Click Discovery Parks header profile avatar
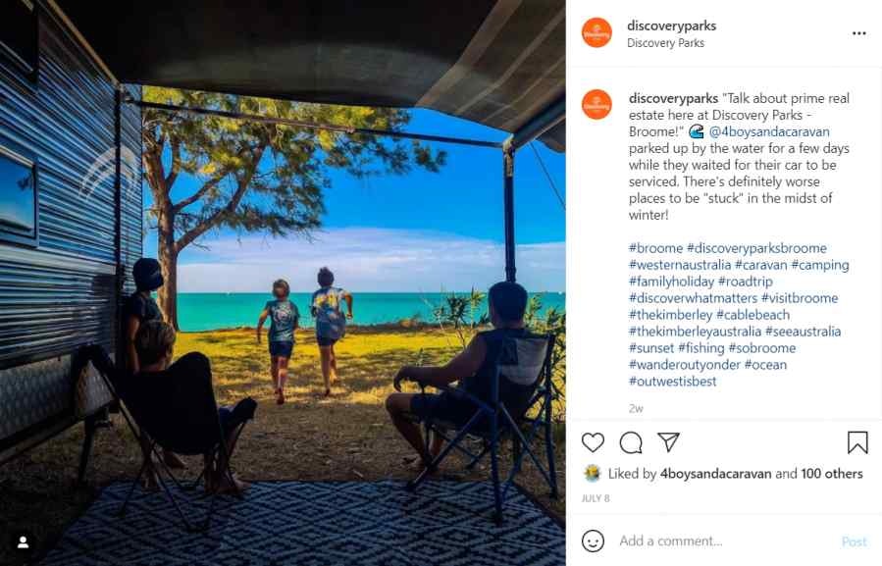Screen dimensions: 882x566 pos(597,32)
